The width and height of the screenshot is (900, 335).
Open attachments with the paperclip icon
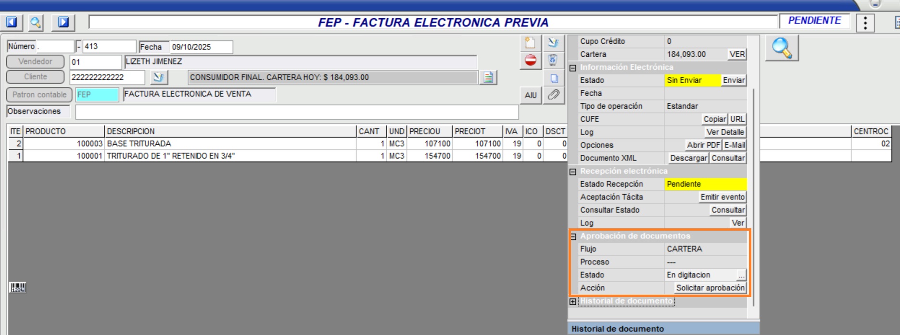[x=554, y=95]
